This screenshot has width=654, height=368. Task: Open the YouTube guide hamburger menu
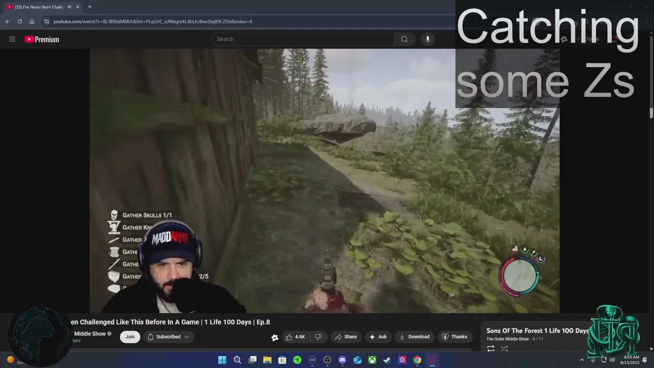coord(12,39)
